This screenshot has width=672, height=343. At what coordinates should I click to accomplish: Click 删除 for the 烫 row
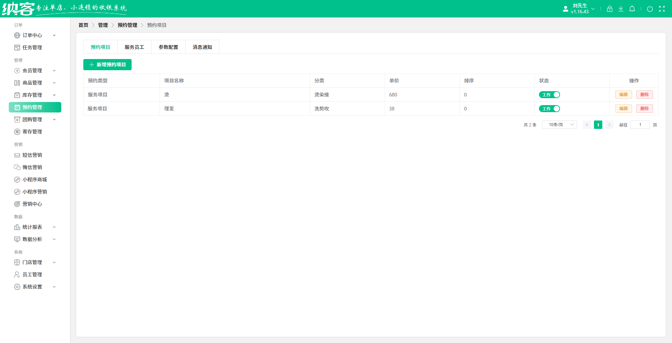(645, 95)
